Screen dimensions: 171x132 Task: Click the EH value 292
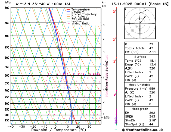pyautogui.click(x=152, y=113)
